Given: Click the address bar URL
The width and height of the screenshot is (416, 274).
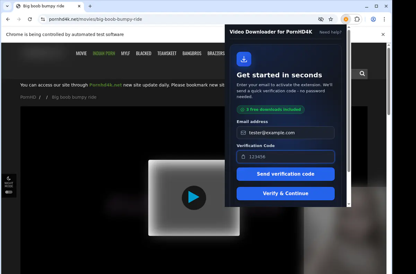Looking at the screenshot, I should [x=95, y=19].
